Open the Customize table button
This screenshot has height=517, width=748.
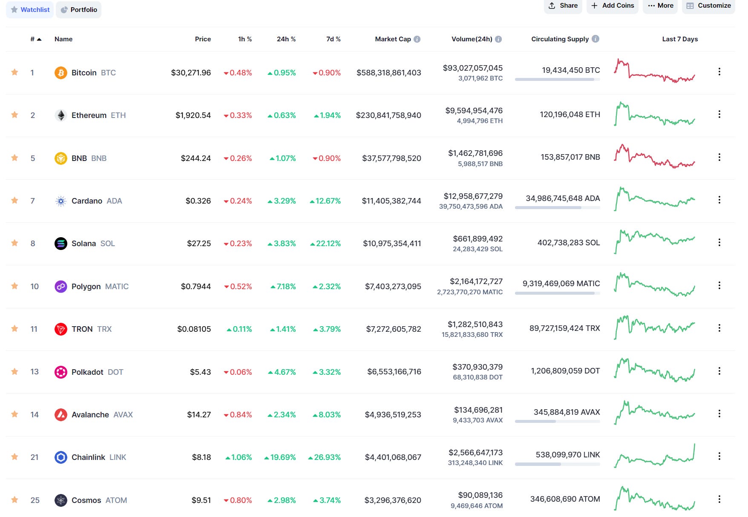(x=708, y=6)
